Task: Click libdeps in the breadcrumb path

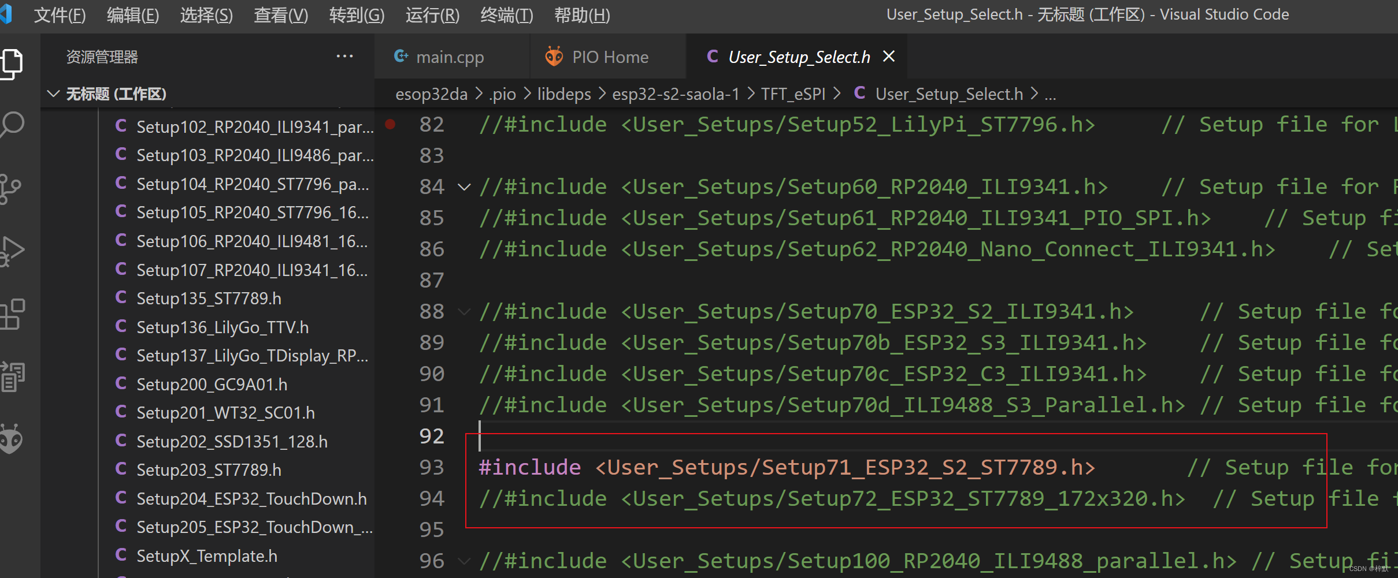Action: click(564, 94)
